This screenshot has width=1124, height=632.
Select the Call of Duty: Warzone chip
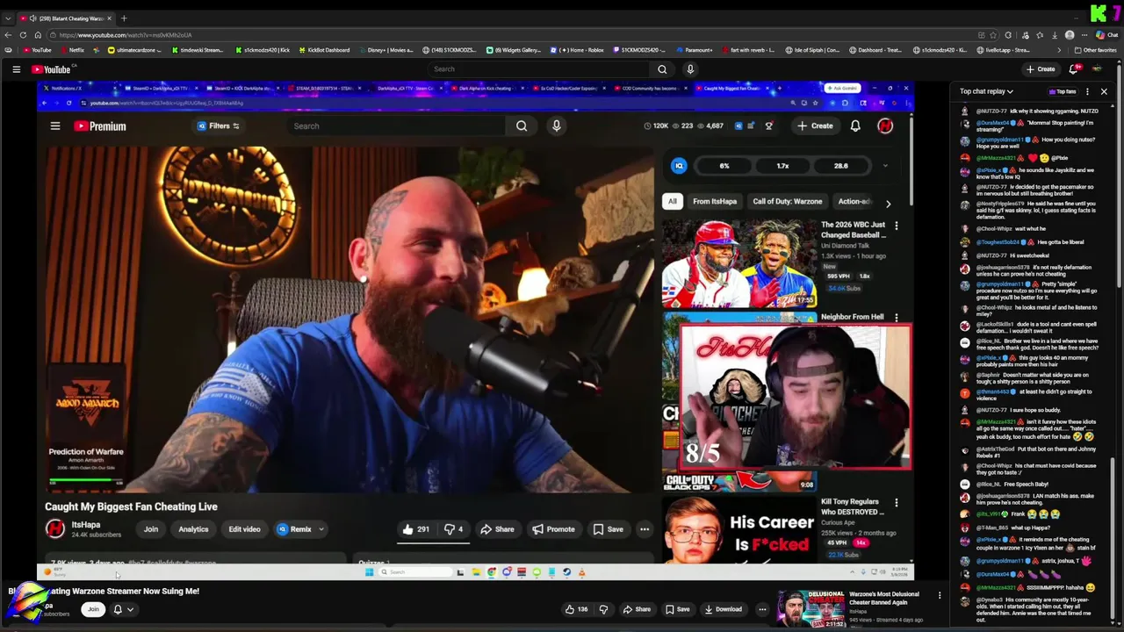pos(787,201)
